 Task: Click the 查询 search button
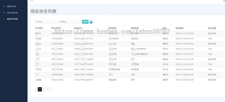coord(85,22)
